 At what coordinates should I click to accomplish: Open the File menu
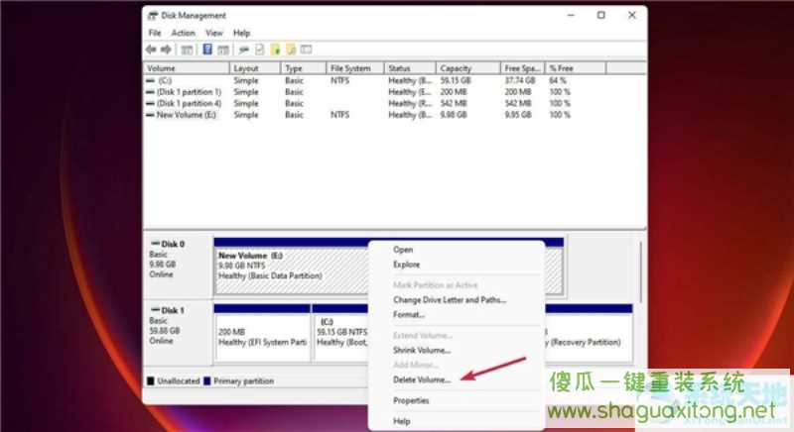(155, 33)
